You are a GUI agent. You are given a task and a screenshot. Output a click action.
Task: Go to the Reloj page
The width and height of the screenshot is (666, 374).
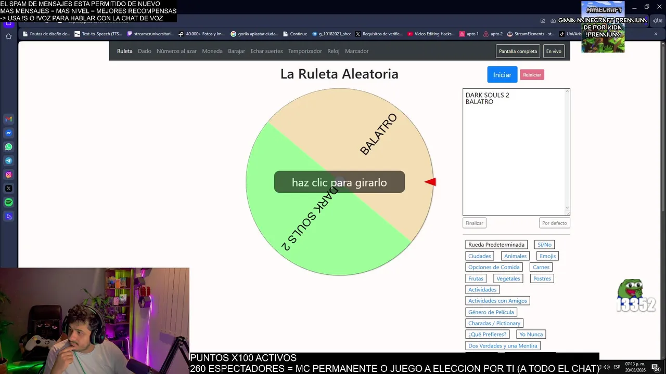point(334,51)
